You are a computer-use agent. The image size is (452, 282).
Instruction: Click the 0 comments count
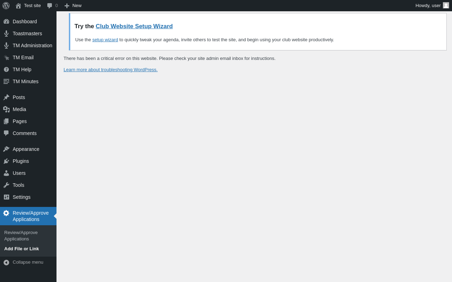point(56,6)
